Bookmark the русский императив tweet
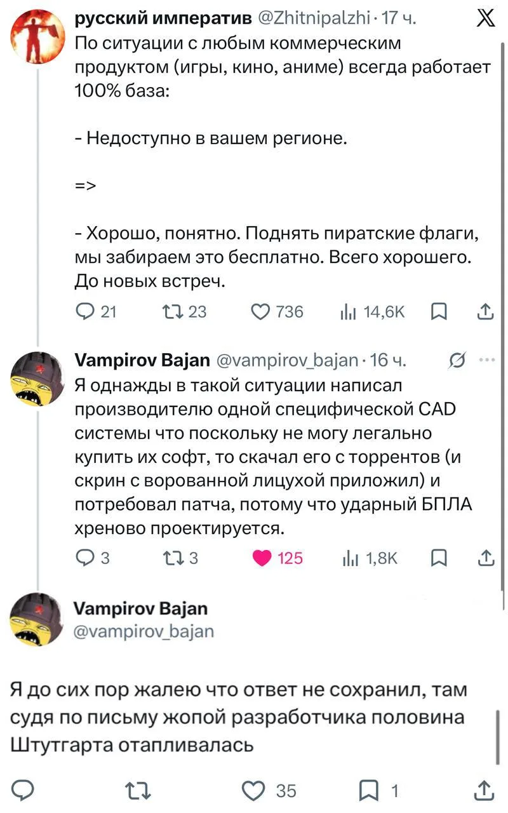Image resolution: width=508 pixels, height=813 pixels. [x=438, y=311]
